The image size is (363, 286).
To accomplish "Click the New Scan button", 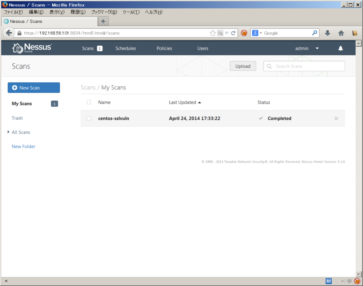I will 34,88.
